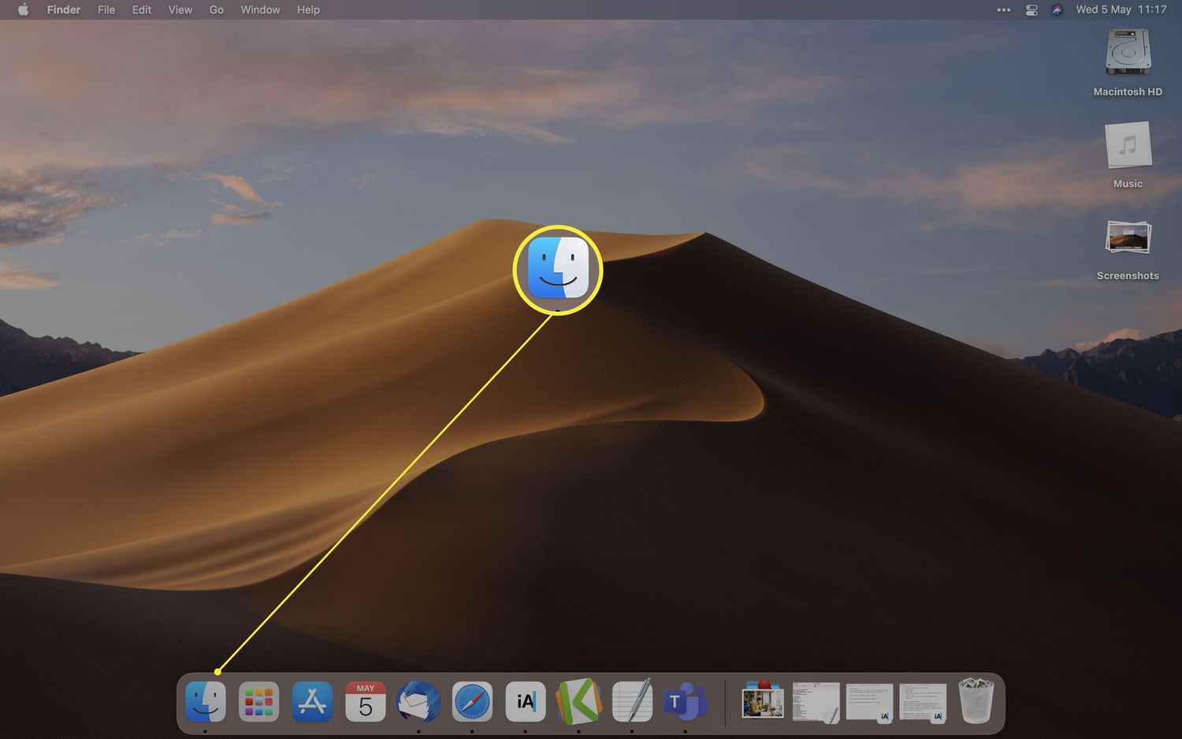Launch Thunderbird mail from the Dock

coord(418,701)
